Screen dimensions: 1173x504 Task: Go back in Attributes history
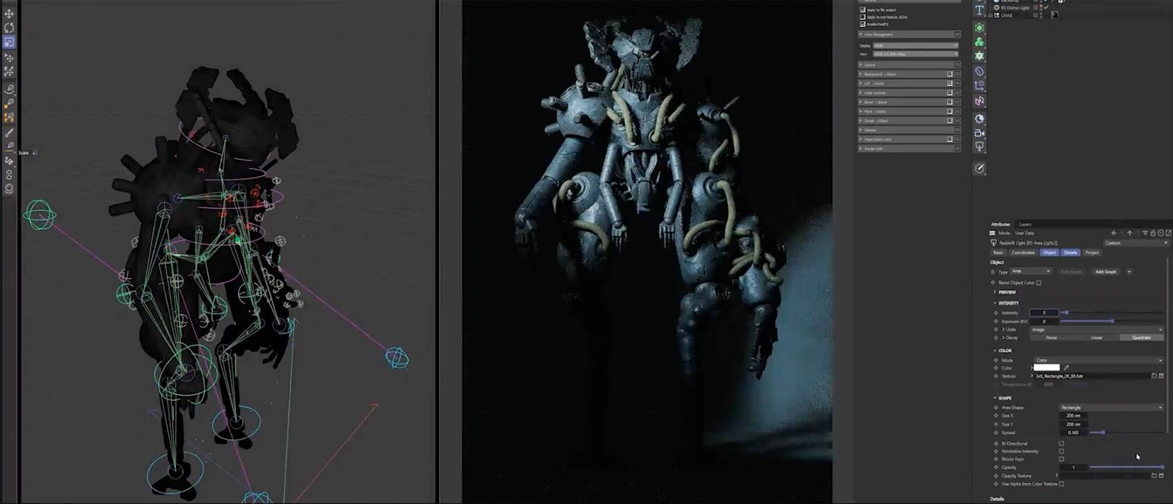[x=1114, y=233]
